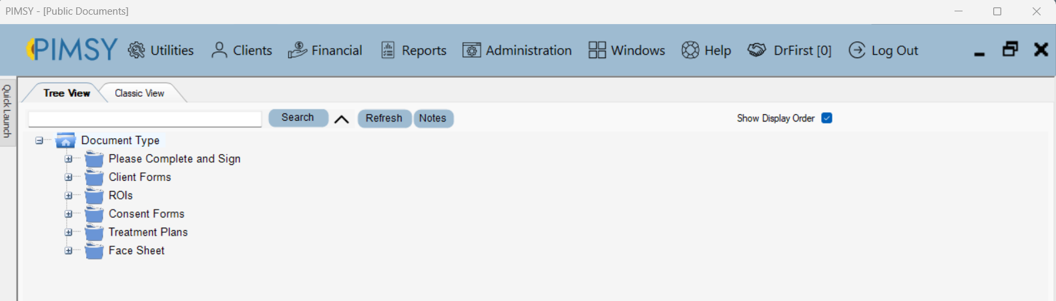Open the Quick Launch side panel
The width and height of the screenshot is (1056, 301).
[7, 111]
